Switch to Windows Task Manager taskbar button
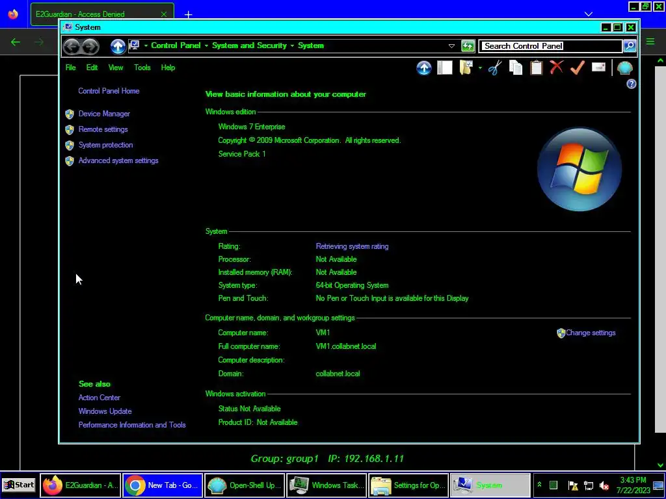The height and width of the screenshot is (499, 666). pyautogui.click(x=326, y=485)
